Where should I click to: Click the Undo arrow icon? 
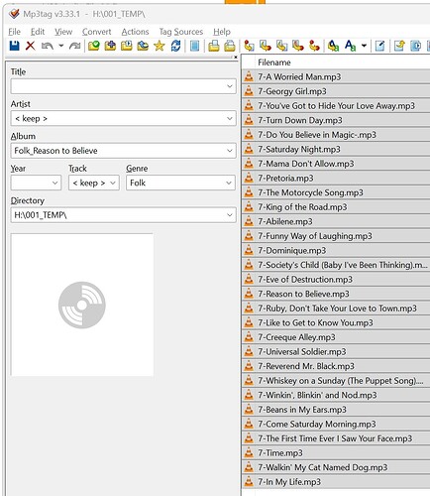tap(48, 46)
